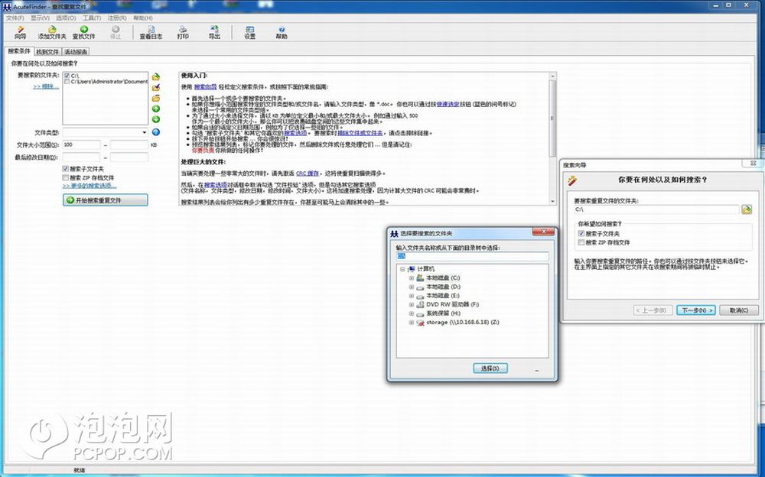
Task: Switch to the 活动报告 tab
Action: point(76,52)
